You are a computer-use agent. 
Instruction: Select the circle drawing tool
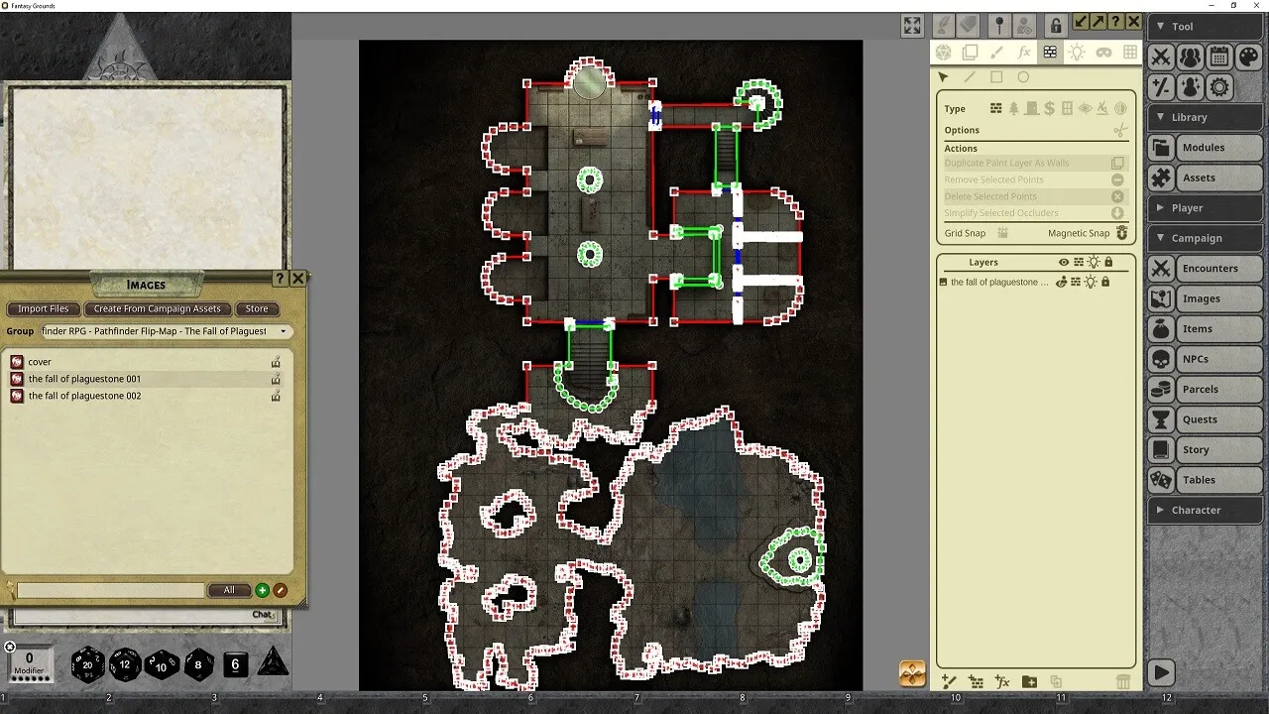click(1023, 77)
